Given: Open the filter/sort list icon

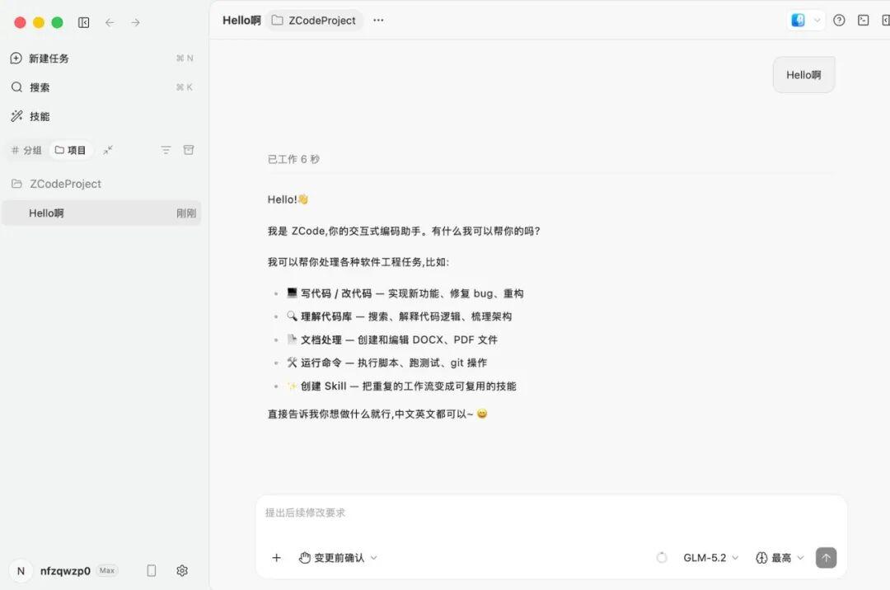Looking at the screenshot, I should tap(166, 150).
